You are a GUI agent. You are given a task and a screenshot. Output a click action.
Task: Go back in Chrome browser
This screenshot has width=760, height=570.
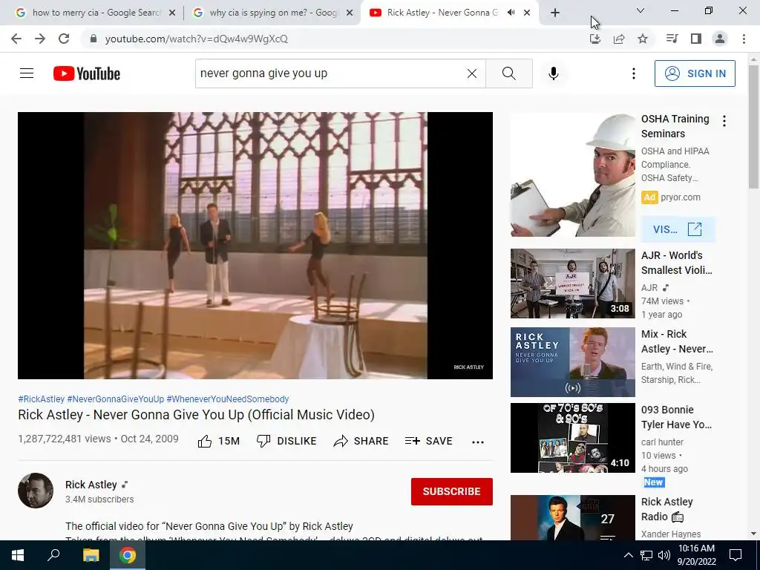(16, 39)
